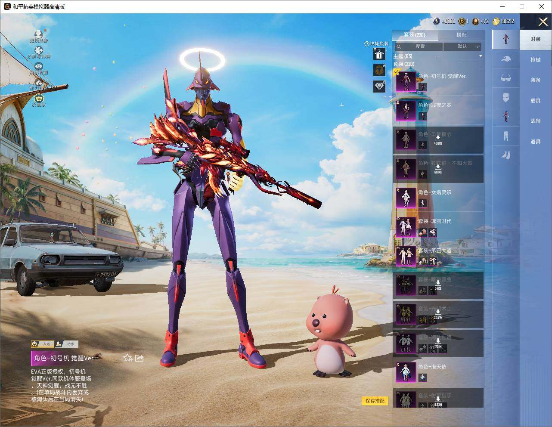
Task: Select the pants category icon
Action: (506, 136)
